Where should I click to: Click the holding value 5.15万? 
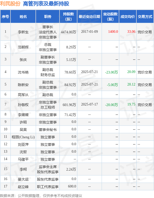click(71, 60)
